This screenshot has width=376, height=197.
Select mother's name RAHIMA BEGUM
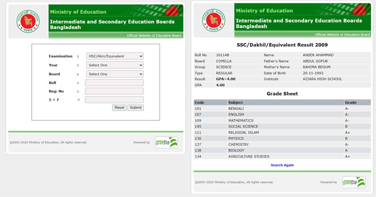317,67
